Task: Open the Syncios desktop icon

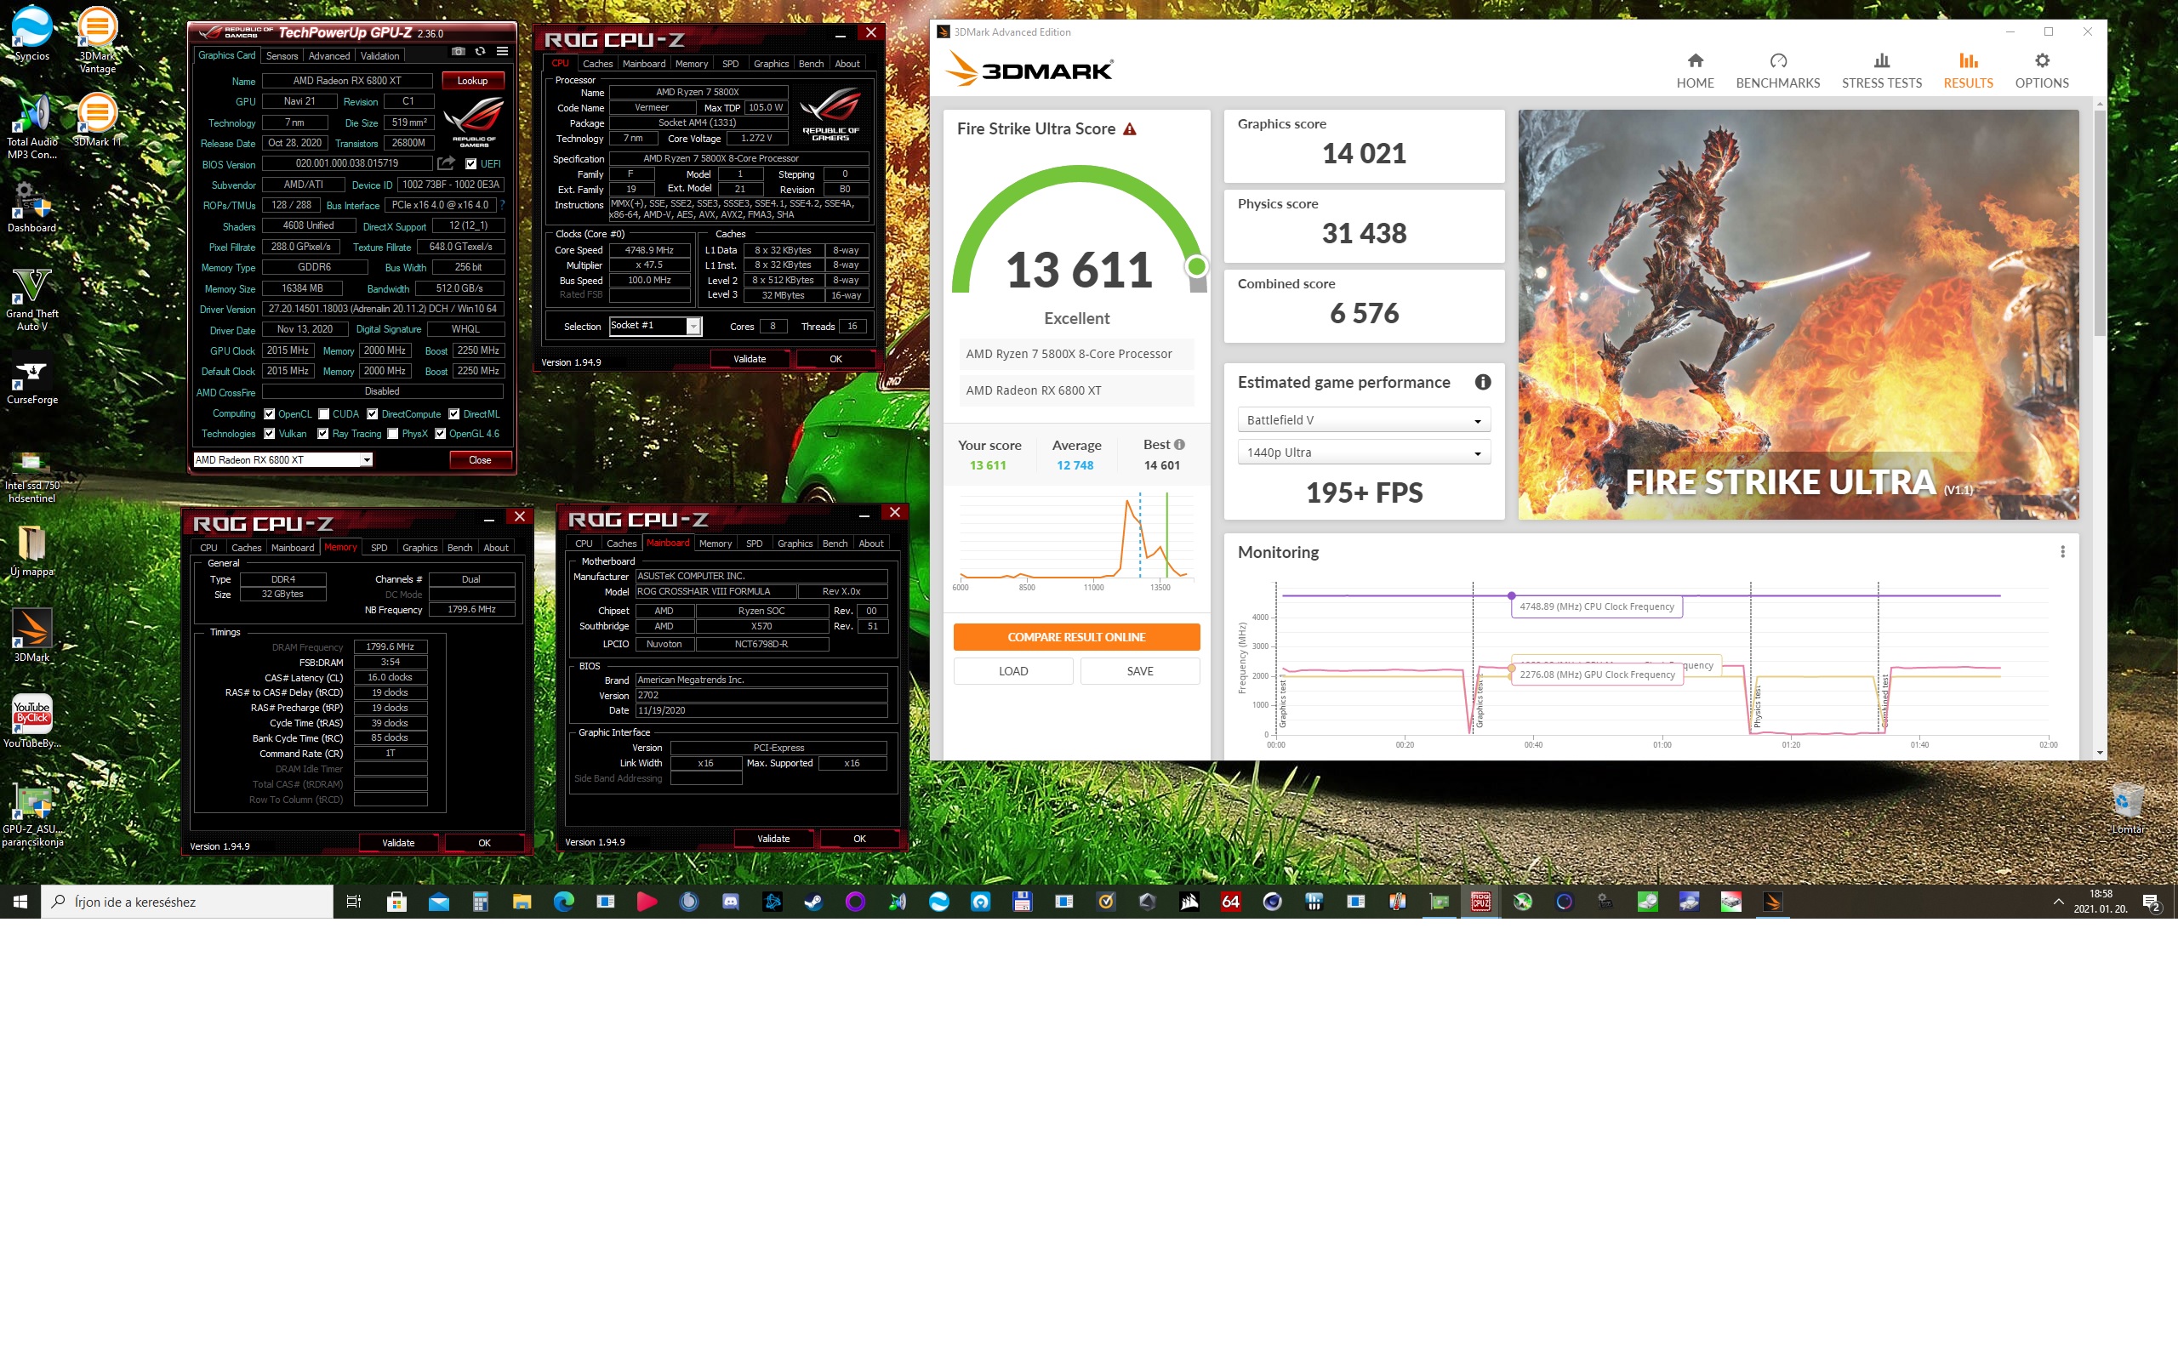Action: [x=31, y=34]
